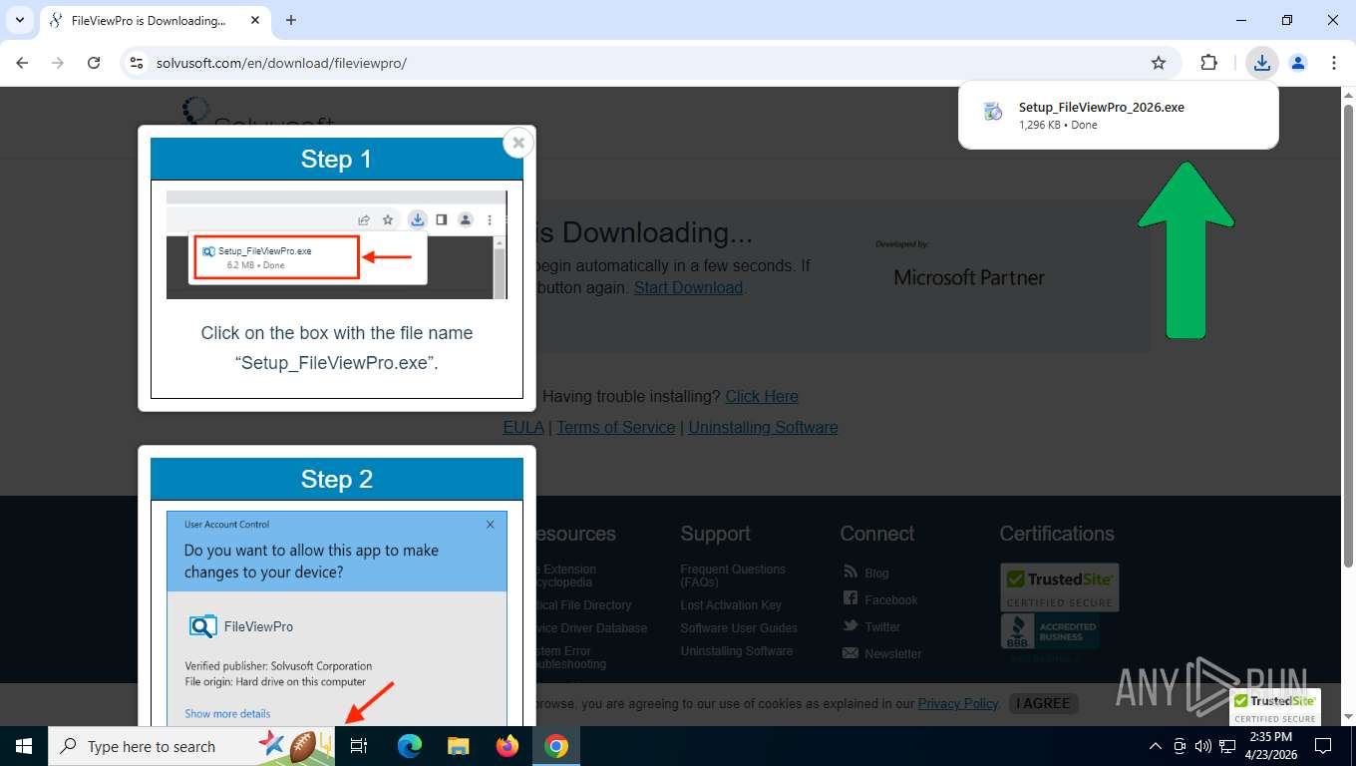Viewport: 1356px width, 766px height.
Task: Close the FileViewPro is Downloading tab
Action: [253, 20]
